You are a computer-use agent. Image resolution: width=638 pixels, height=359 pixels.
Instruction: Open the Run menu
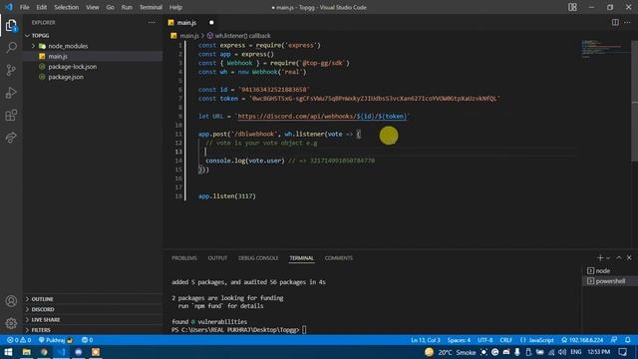click(127, 7)
